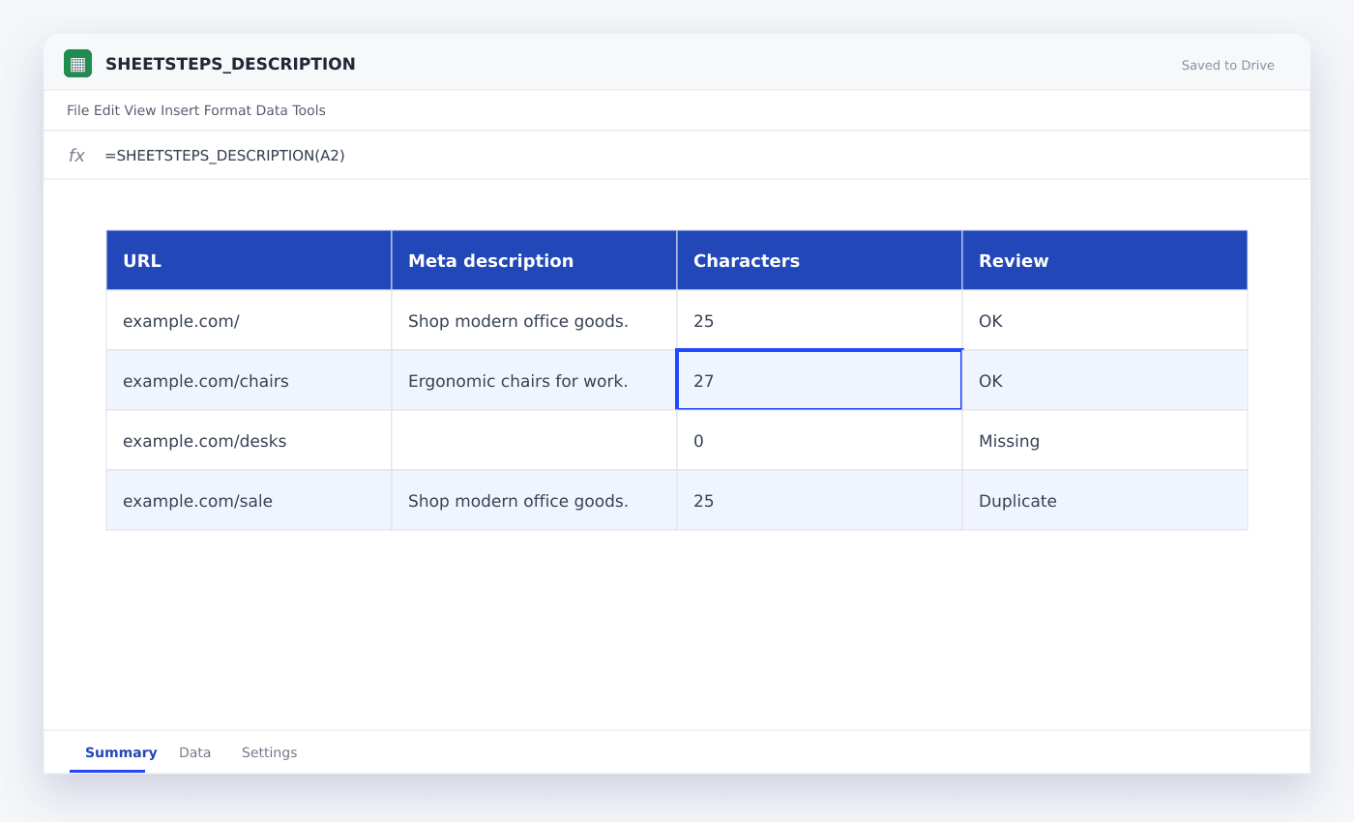Switch to the Settings sheet tab
Viewport: 1354px width, 822px height.
(269, 752)
